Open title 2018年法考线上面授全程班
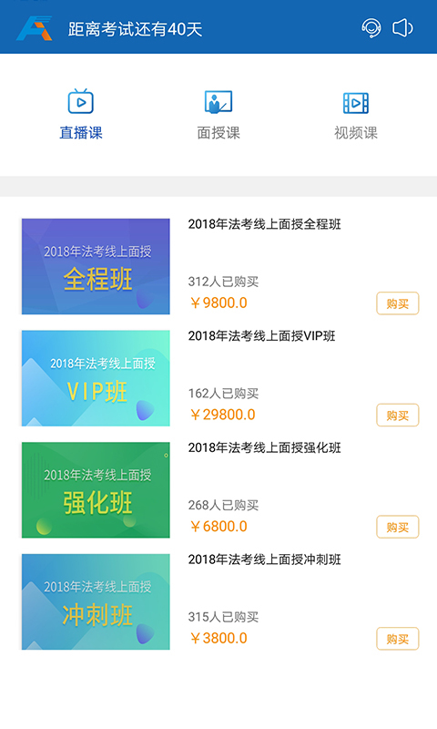The height and width of the screenshot is (729, 437). 264,224
